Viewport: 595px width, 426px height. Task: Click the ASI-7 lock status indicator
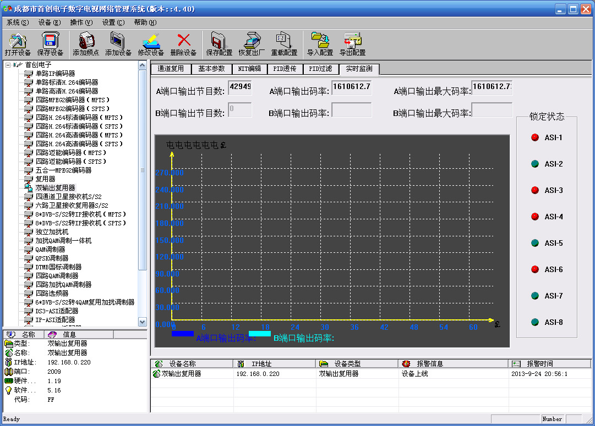tap(535, 296)
